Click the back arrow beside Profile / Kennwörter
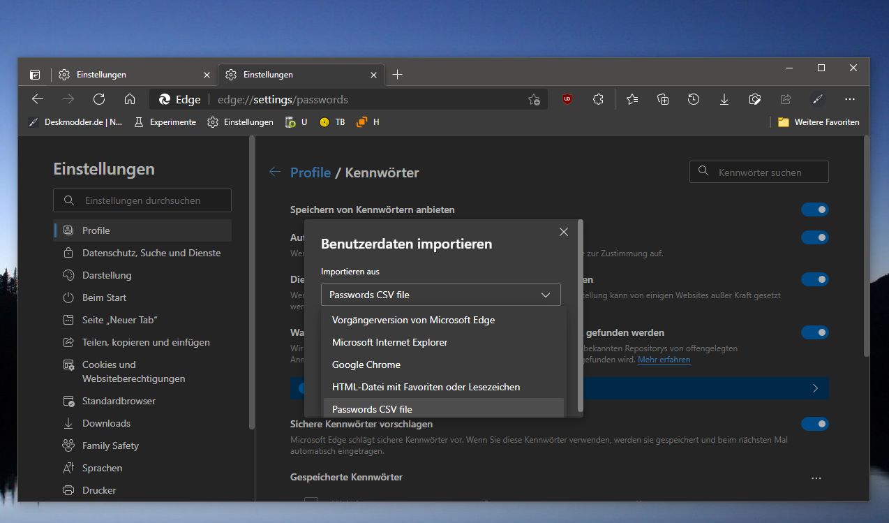Viewport: 889px width, 523px height. click(x=275, y=172)
